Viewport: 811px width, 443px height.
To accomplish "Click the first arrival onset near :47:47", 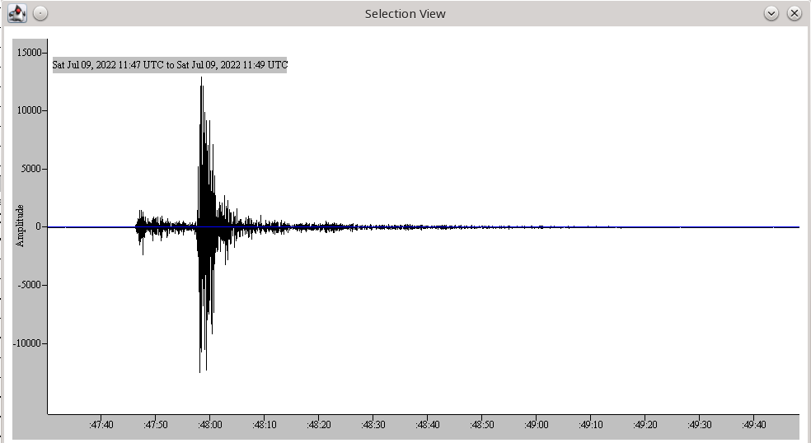I will (x=137, y=226).
